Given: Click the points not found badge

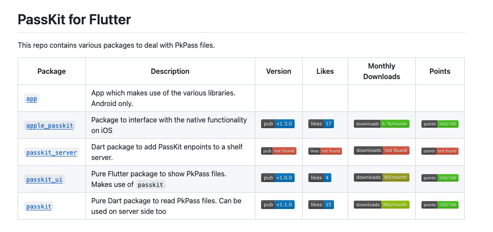Looking at the screenshot, I should coord(440,151).
